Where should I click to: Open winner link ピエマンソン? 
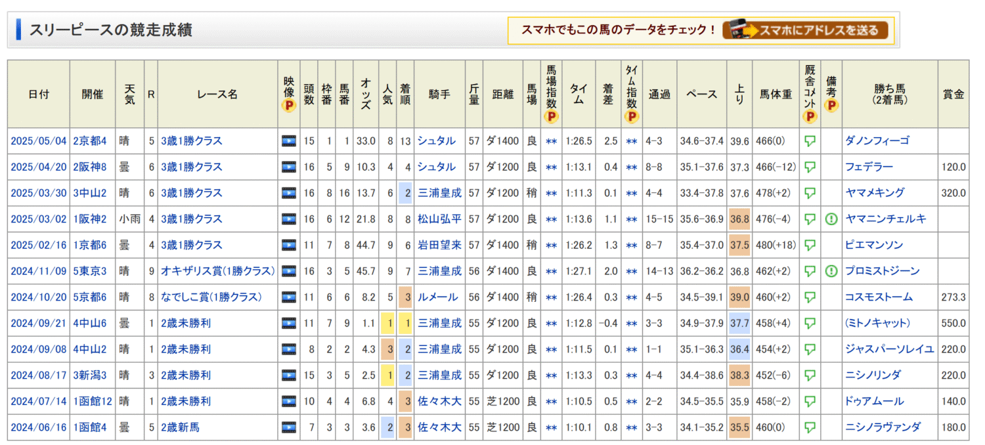click(874, 245)
